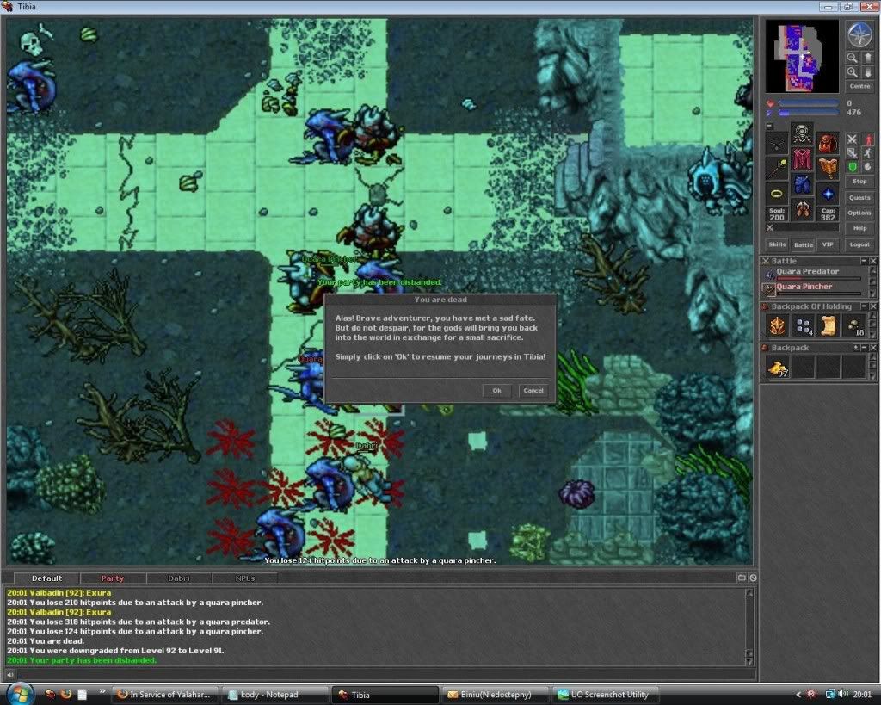Click the Stop button
Viewport: 881px width, 705px height.
(859, 182)
